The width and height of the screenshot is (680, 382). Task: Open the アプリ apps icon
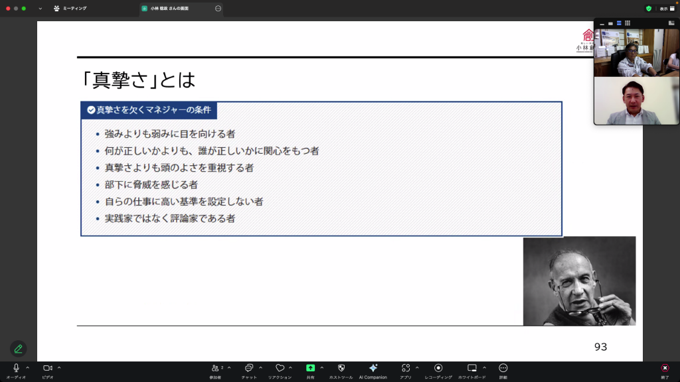(405, 368)
